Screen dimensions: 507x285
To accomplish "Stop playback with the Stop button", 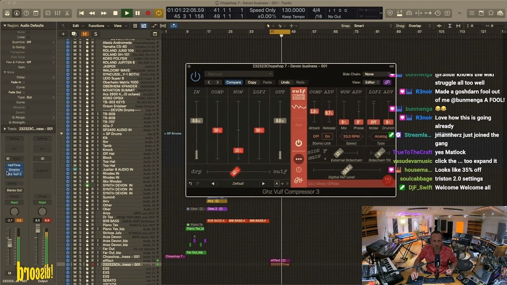I will pyautogui.click(x=115, y=13).
